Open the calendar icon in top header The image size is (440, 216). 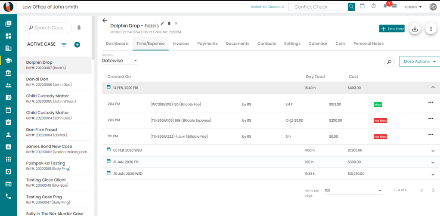click(362, 6)
